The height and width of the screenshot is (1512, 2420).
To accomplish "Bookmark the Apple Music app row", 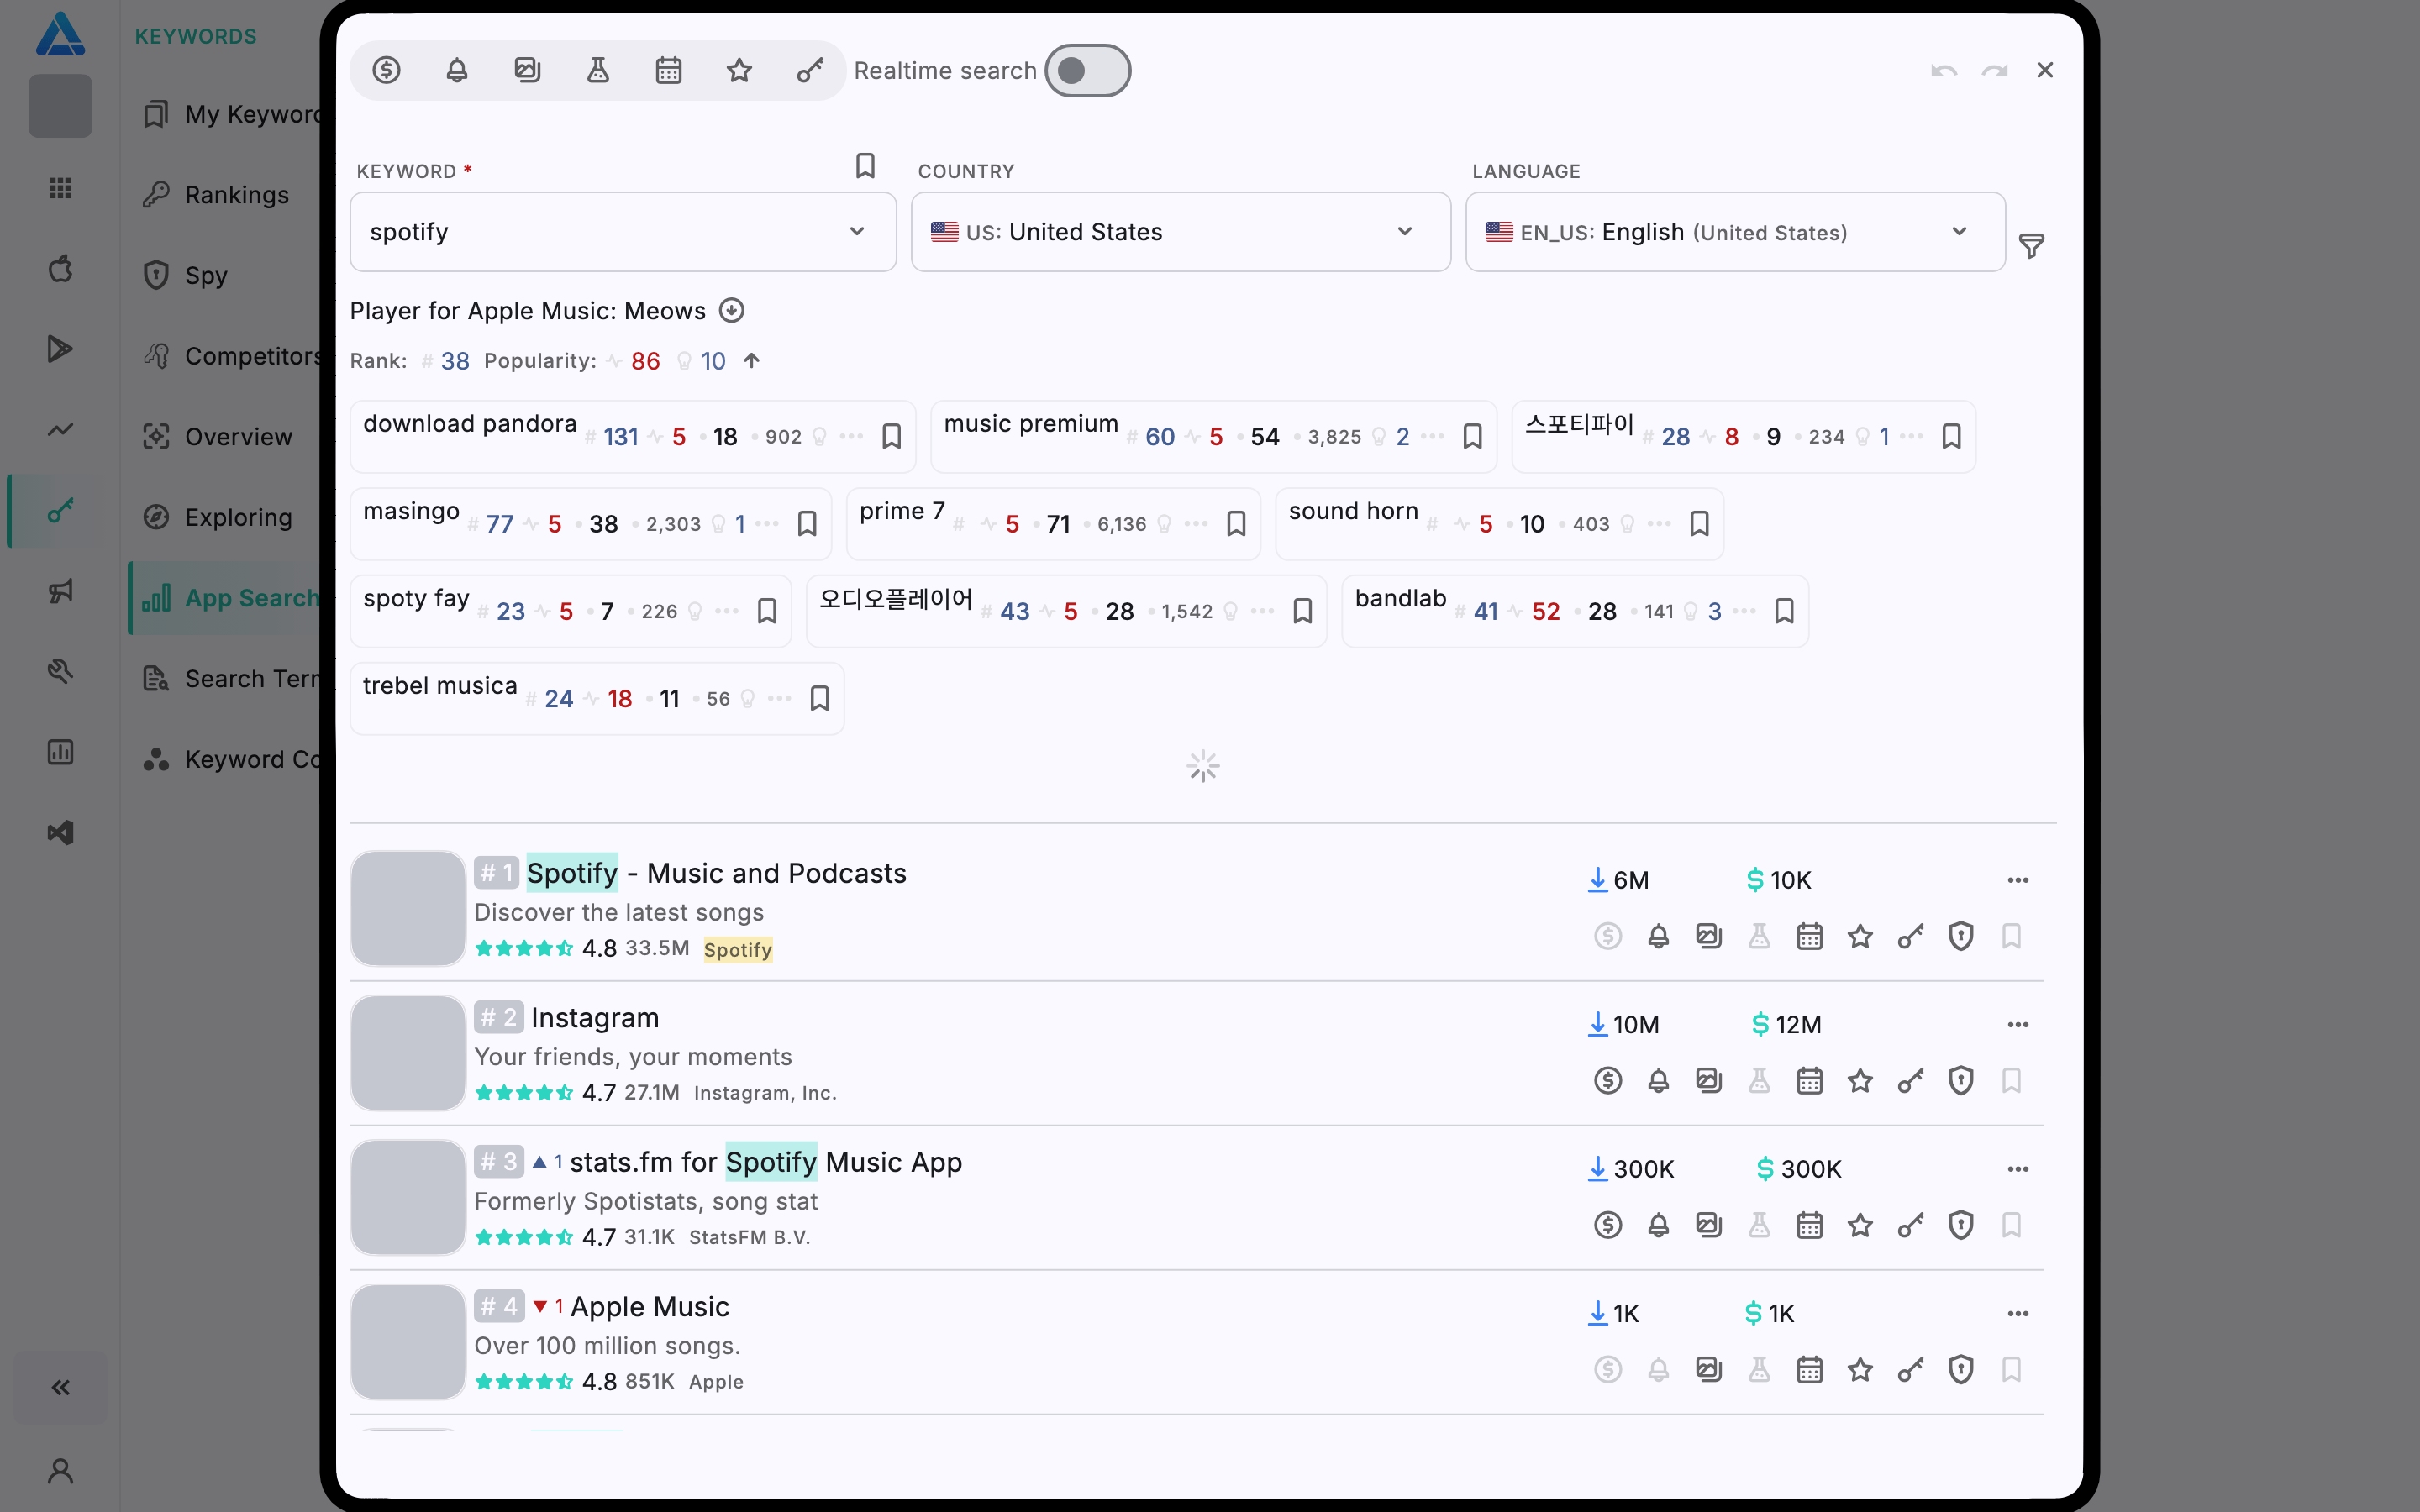I will [x=2011, y=1370].
